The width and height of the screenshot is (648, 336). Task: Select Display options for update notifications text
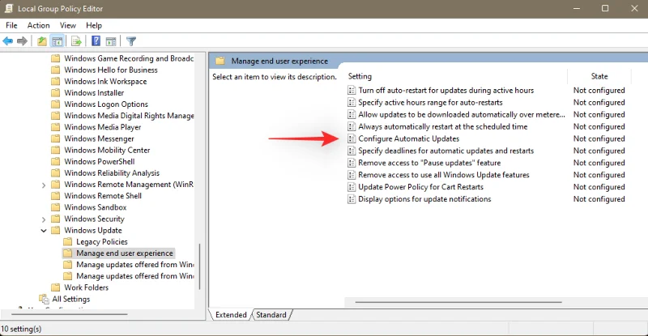click(x=424, y=199)
